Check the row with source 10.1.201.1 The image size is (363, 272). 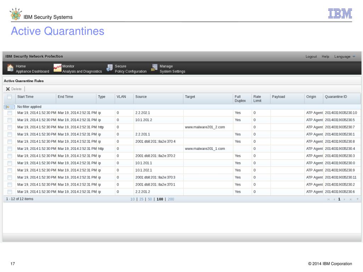click(x=10, y=163)
